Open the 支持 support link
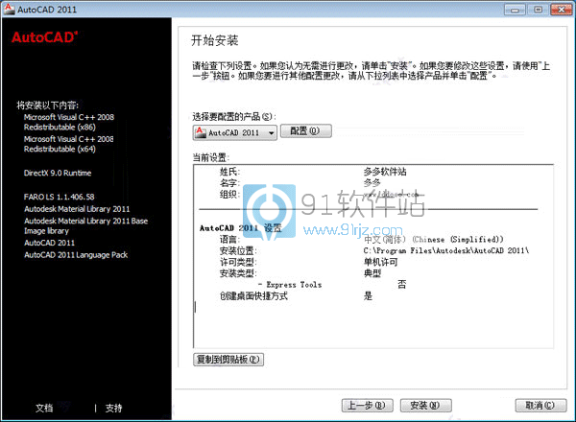 click(x=113, y=408)
